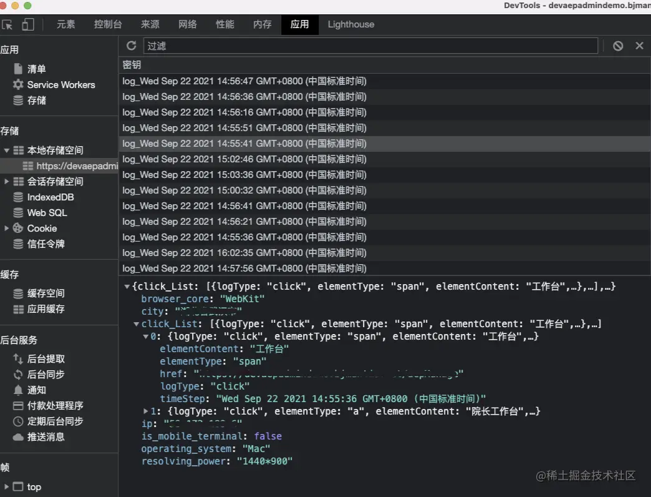Select log entry 14:55:51
The height and width of the screenshot is (497, 651).
(x=385, y=128)
